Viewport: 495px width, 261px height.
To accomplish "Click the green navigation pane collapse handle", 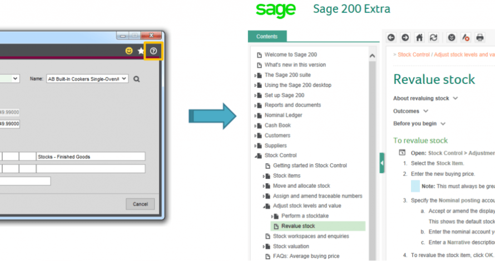I will [382, 163].
